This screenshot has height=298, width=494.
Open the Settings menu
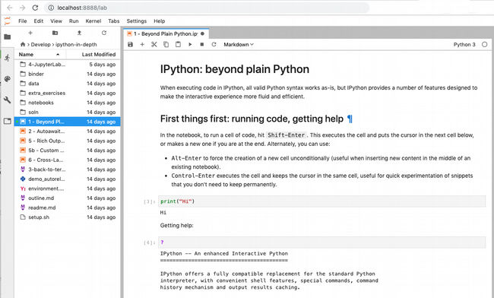coord(136,21)
